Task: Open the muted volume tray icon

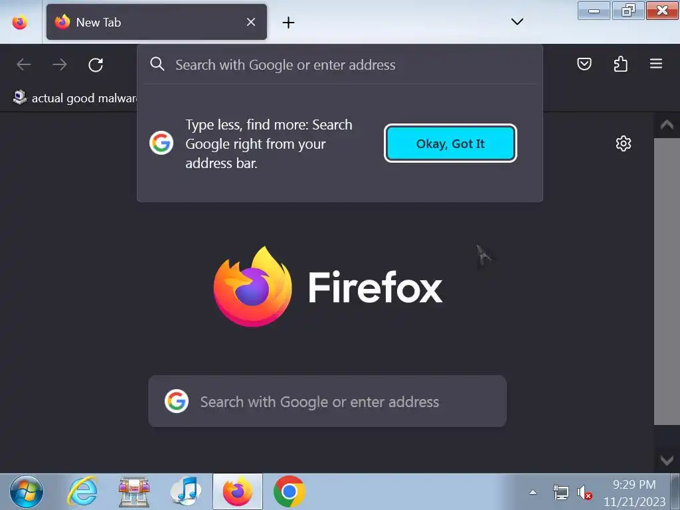Action: point(584,493)
